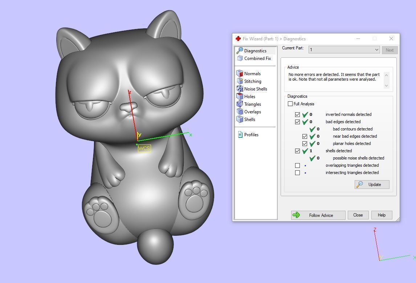
Task: Enable the Full Analysis checkbox
Action: pyautogui.click(x=290, y=104)
